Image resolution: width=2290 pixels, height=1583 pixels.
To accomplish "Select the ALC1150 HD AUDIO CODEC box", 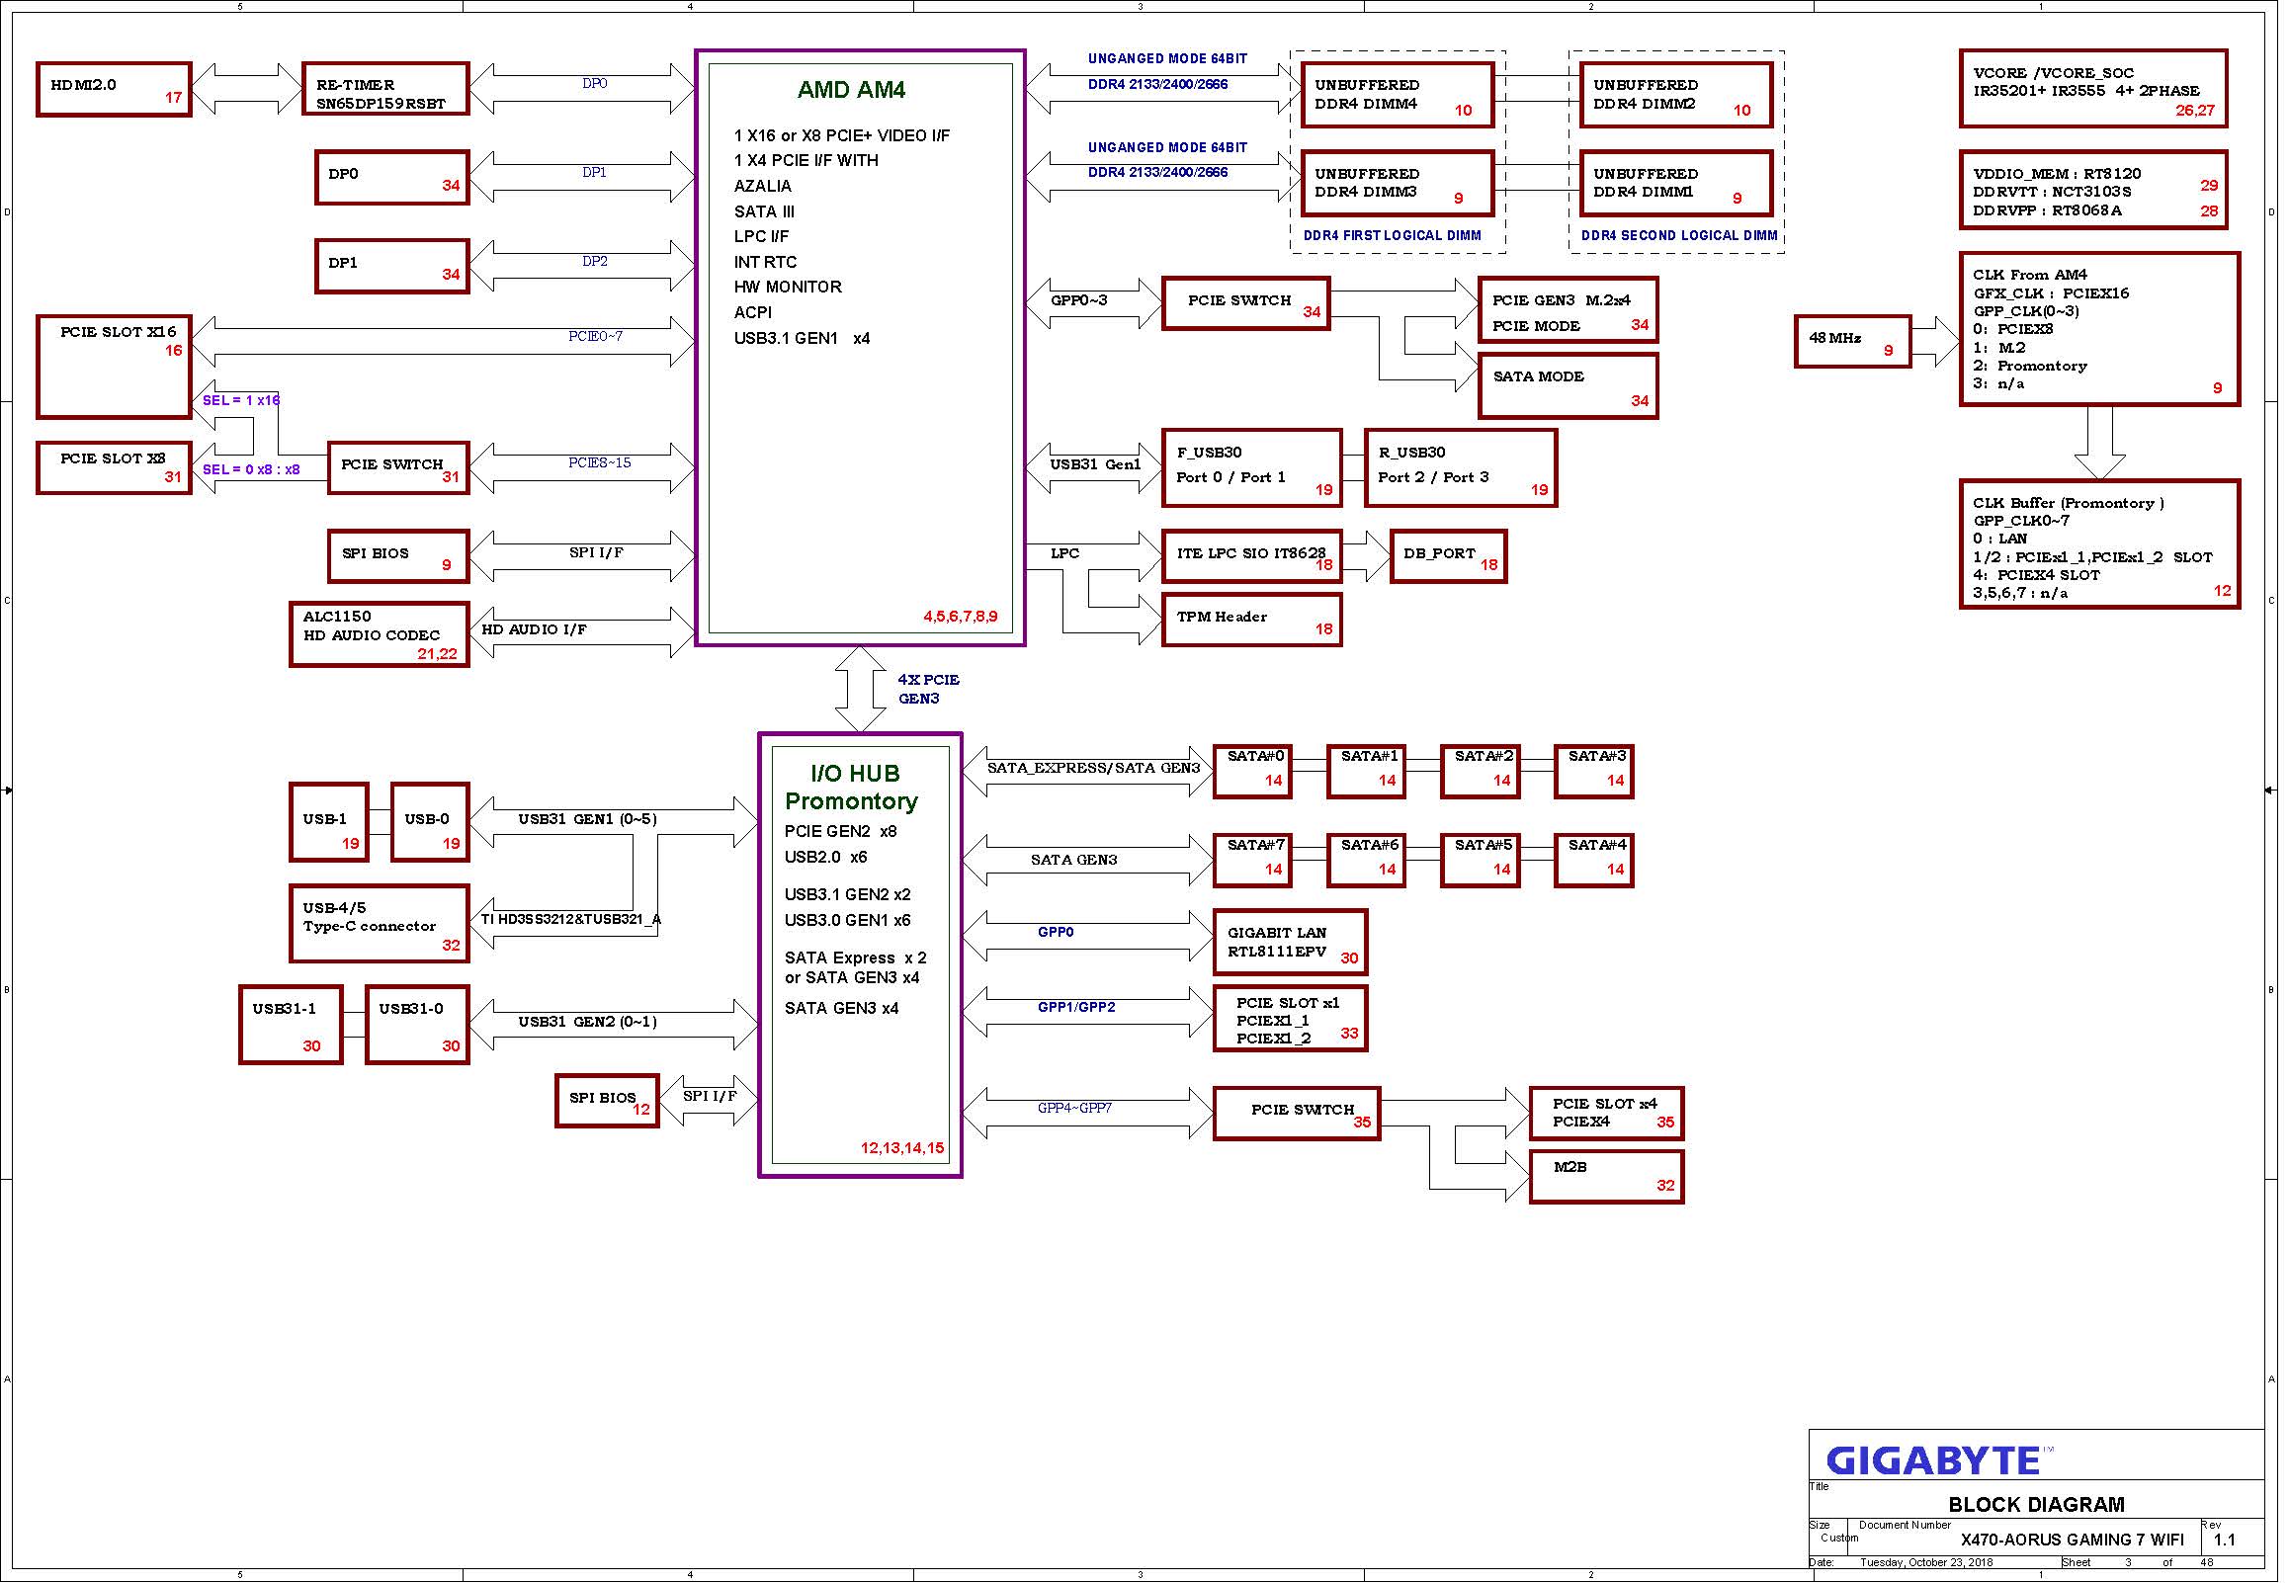I will 380,636.
